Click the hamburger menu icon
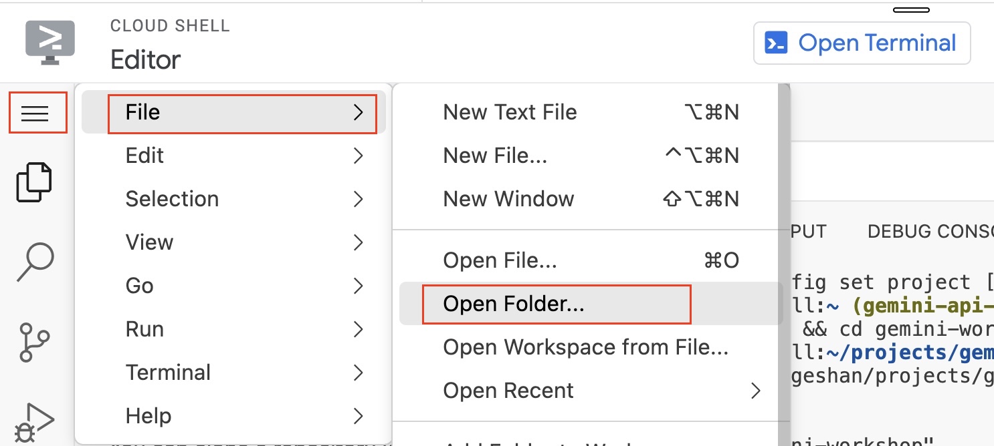 pos(37,113)
